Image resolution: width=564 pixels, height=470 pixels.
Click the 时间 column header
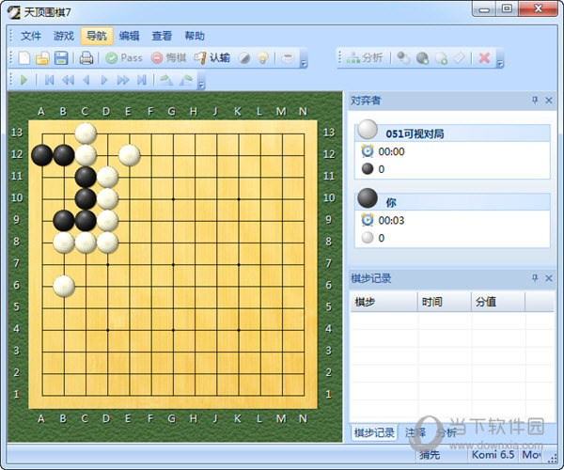[x=445, y=302]
